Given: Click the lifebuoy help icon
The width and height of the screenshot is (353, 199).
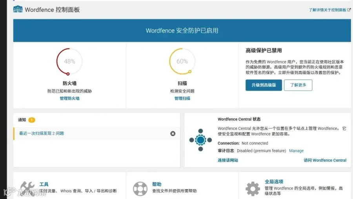Looking at the screenshot, I should (140, 189).
